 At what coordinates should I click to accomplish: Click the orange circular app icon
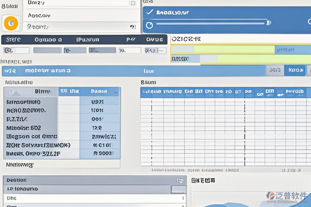click(11, 23)
